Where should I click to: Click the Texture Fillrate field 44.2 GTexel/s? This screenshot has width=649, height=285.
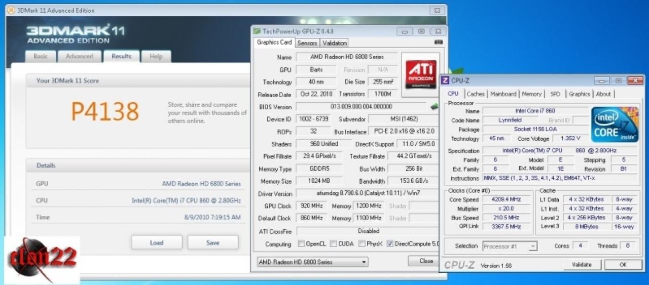pyautogui.click(x=413, y=156)
